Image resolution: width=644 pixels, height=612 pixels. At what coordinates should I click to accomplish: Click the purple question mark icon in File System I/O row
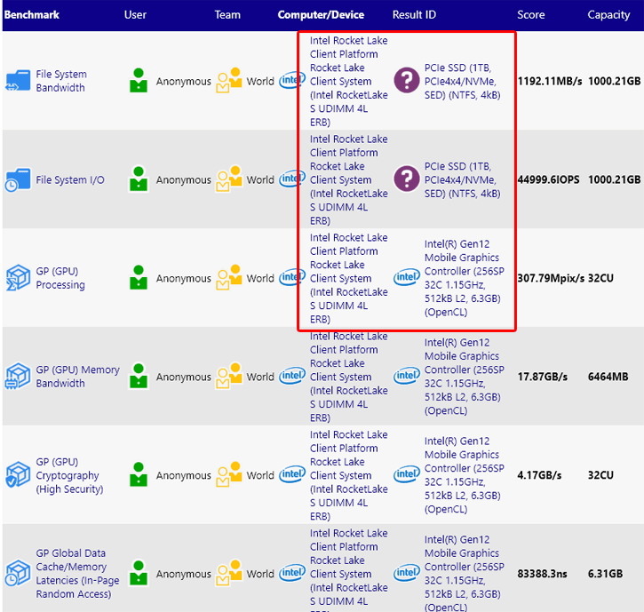click(x=407, y=179)
